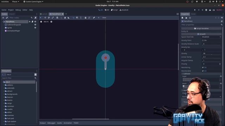Screen dimensions: 225x126
Task: Switch to the Script workspace
Action: click(114, 10)
